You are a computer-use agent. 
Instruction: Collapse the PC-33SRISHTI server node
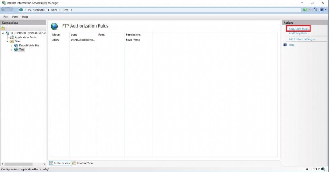coord(3,33)
